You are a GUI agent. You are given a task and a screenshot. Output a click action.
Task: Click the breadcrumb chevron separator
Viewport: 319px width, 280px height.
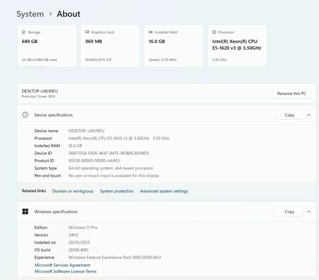[51, 14]
